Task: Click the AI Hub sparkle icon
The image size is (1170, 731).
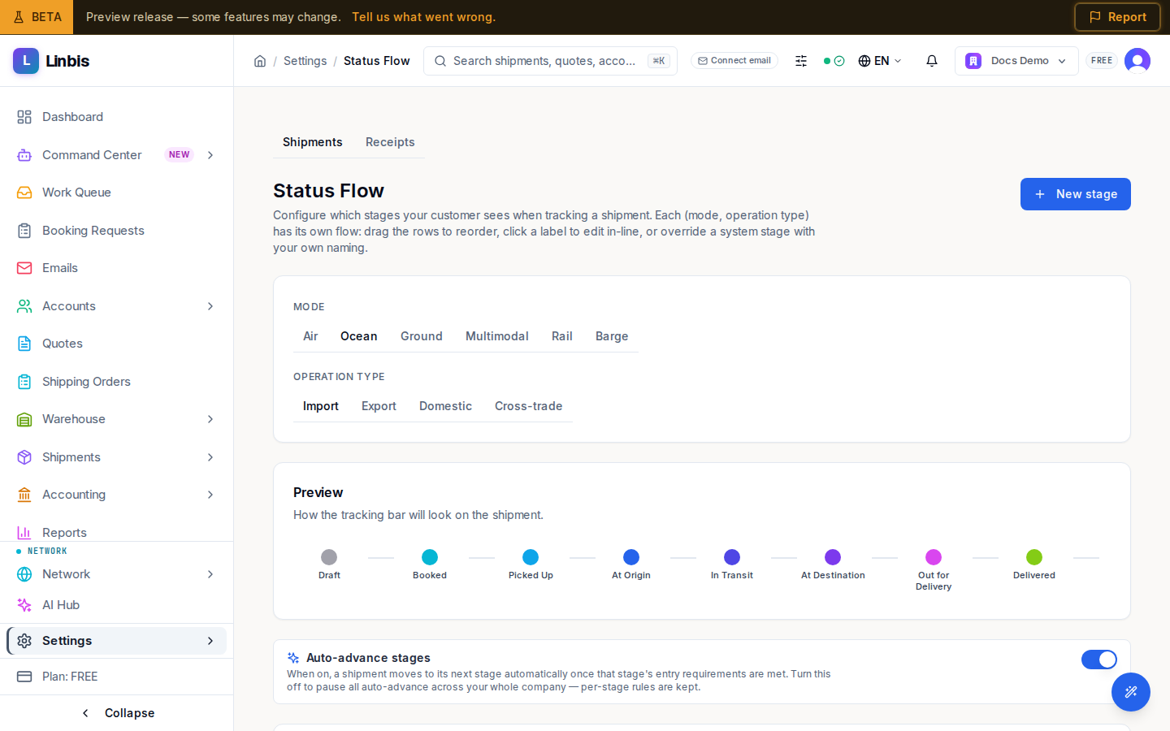Action: [24, 605]
